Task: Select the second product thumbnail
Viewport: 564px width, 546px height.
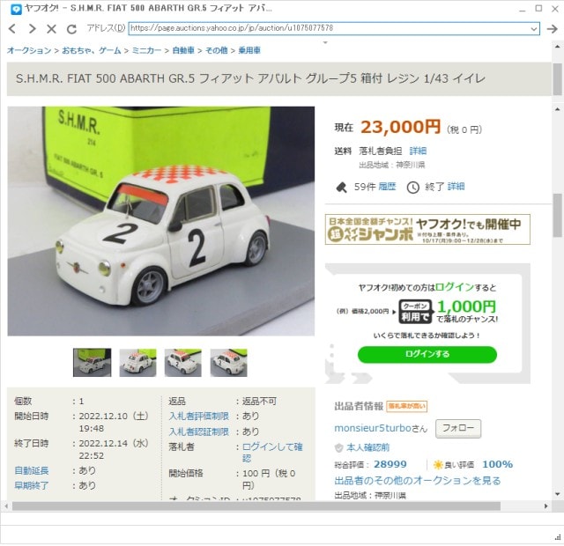Action: [137, 362]
